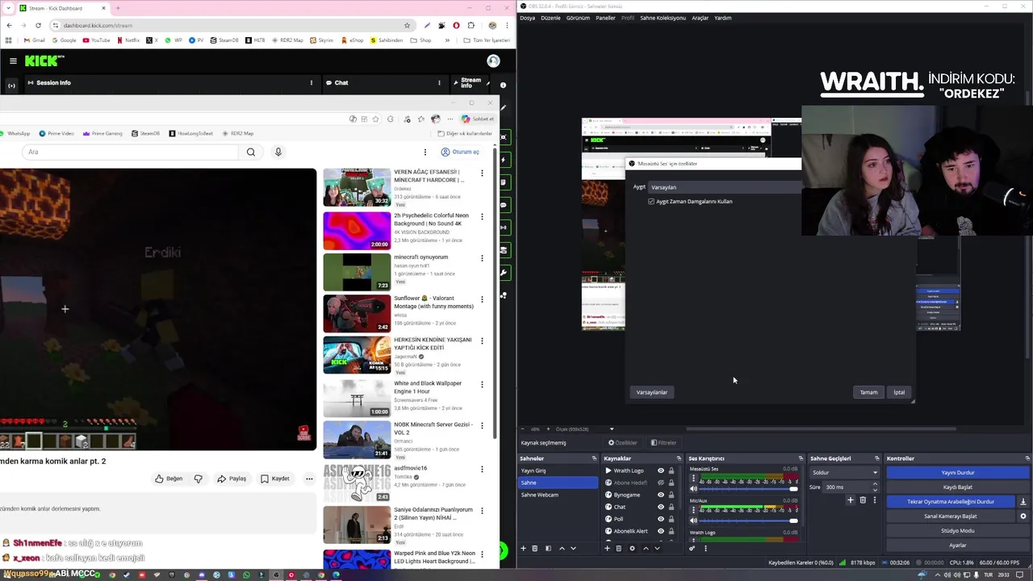The height and width of the screenshot is (581, 1033).
Task: Select Yayın Giriş scene
Action: coord(558,470)
